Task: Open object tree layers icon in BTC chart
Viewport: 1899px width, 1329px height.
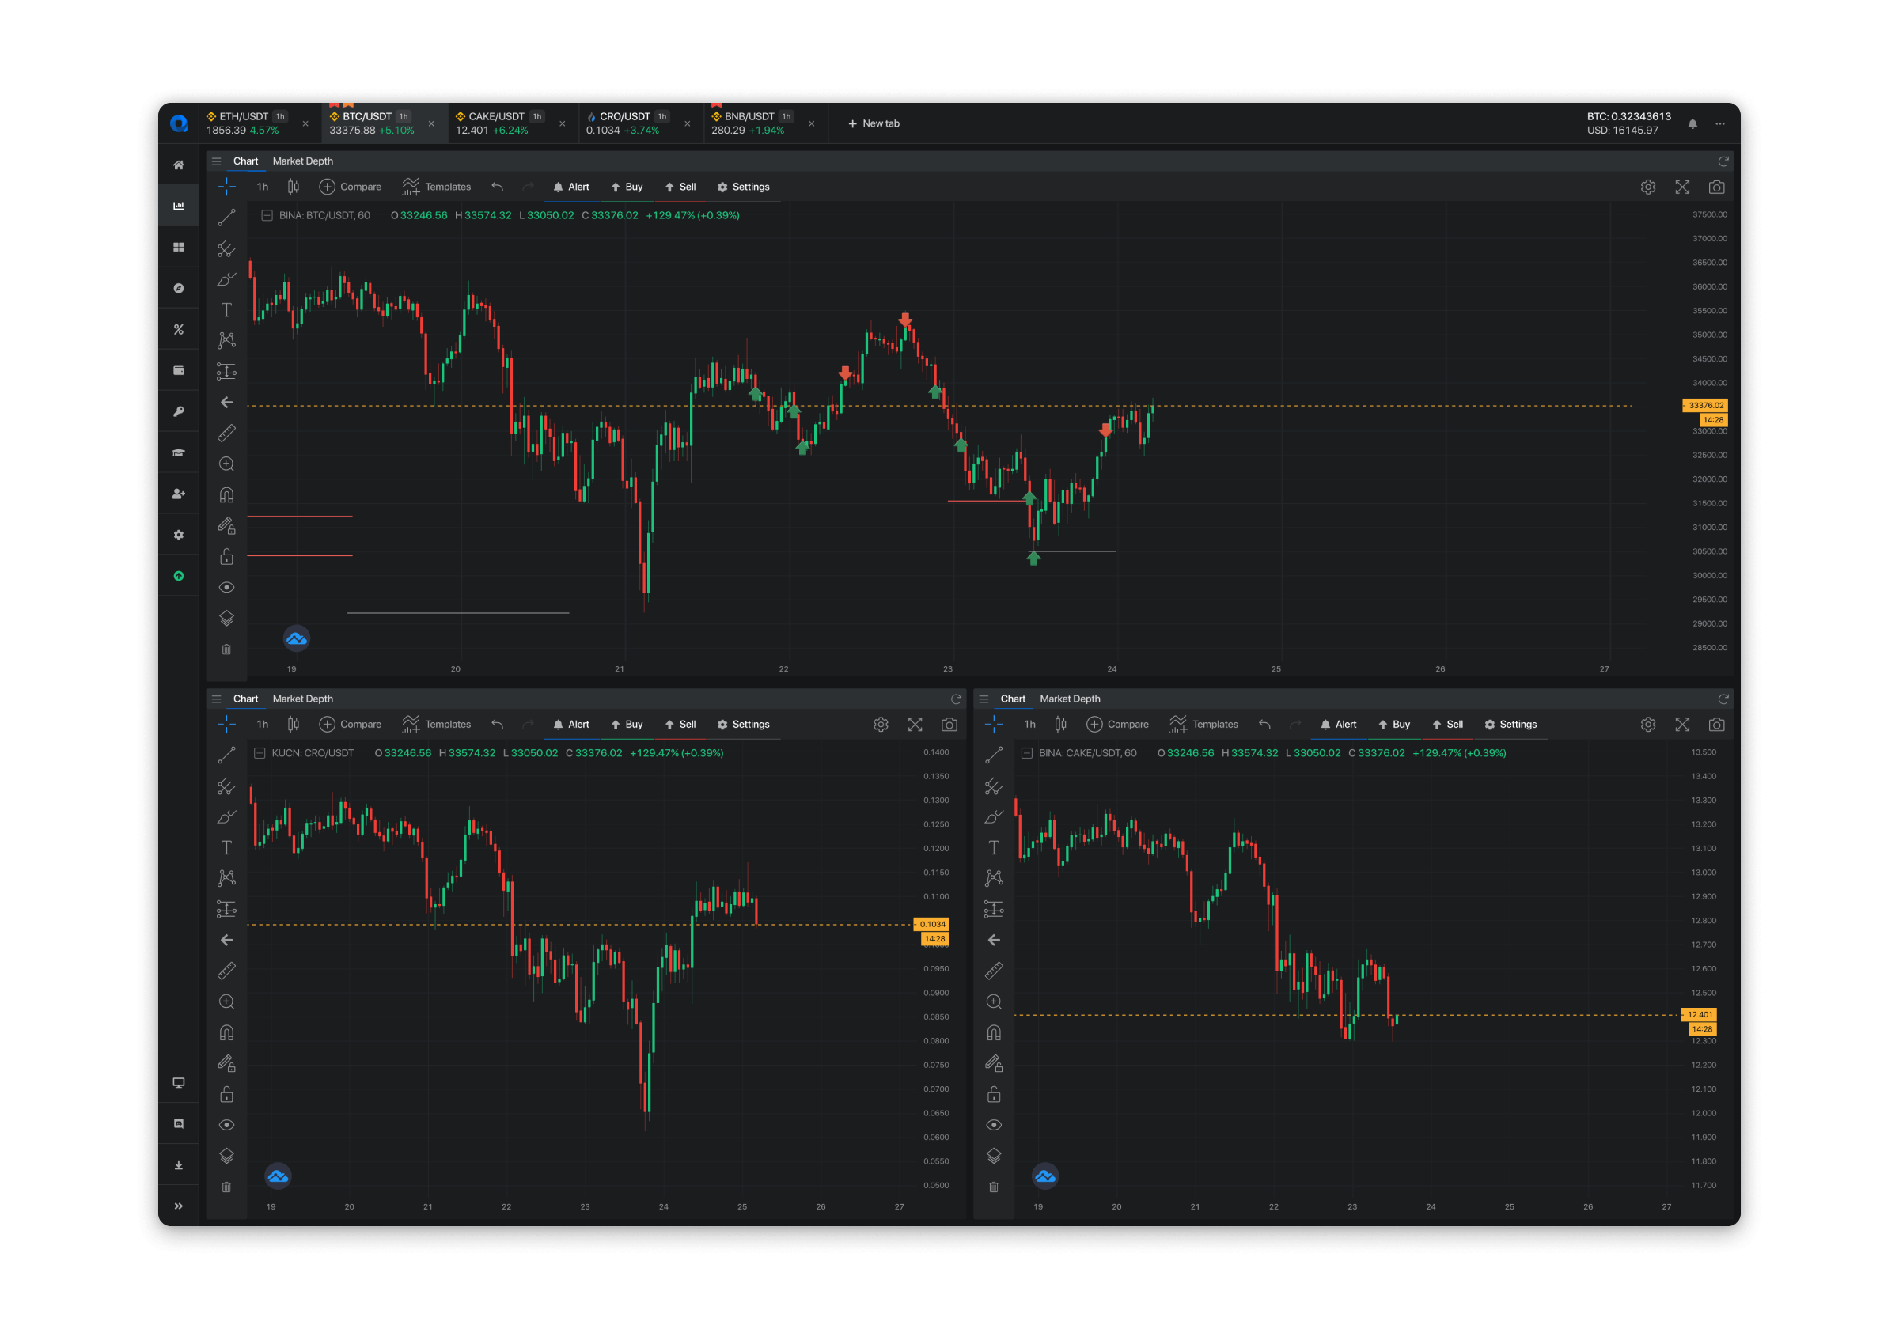Action: point(226,619)
